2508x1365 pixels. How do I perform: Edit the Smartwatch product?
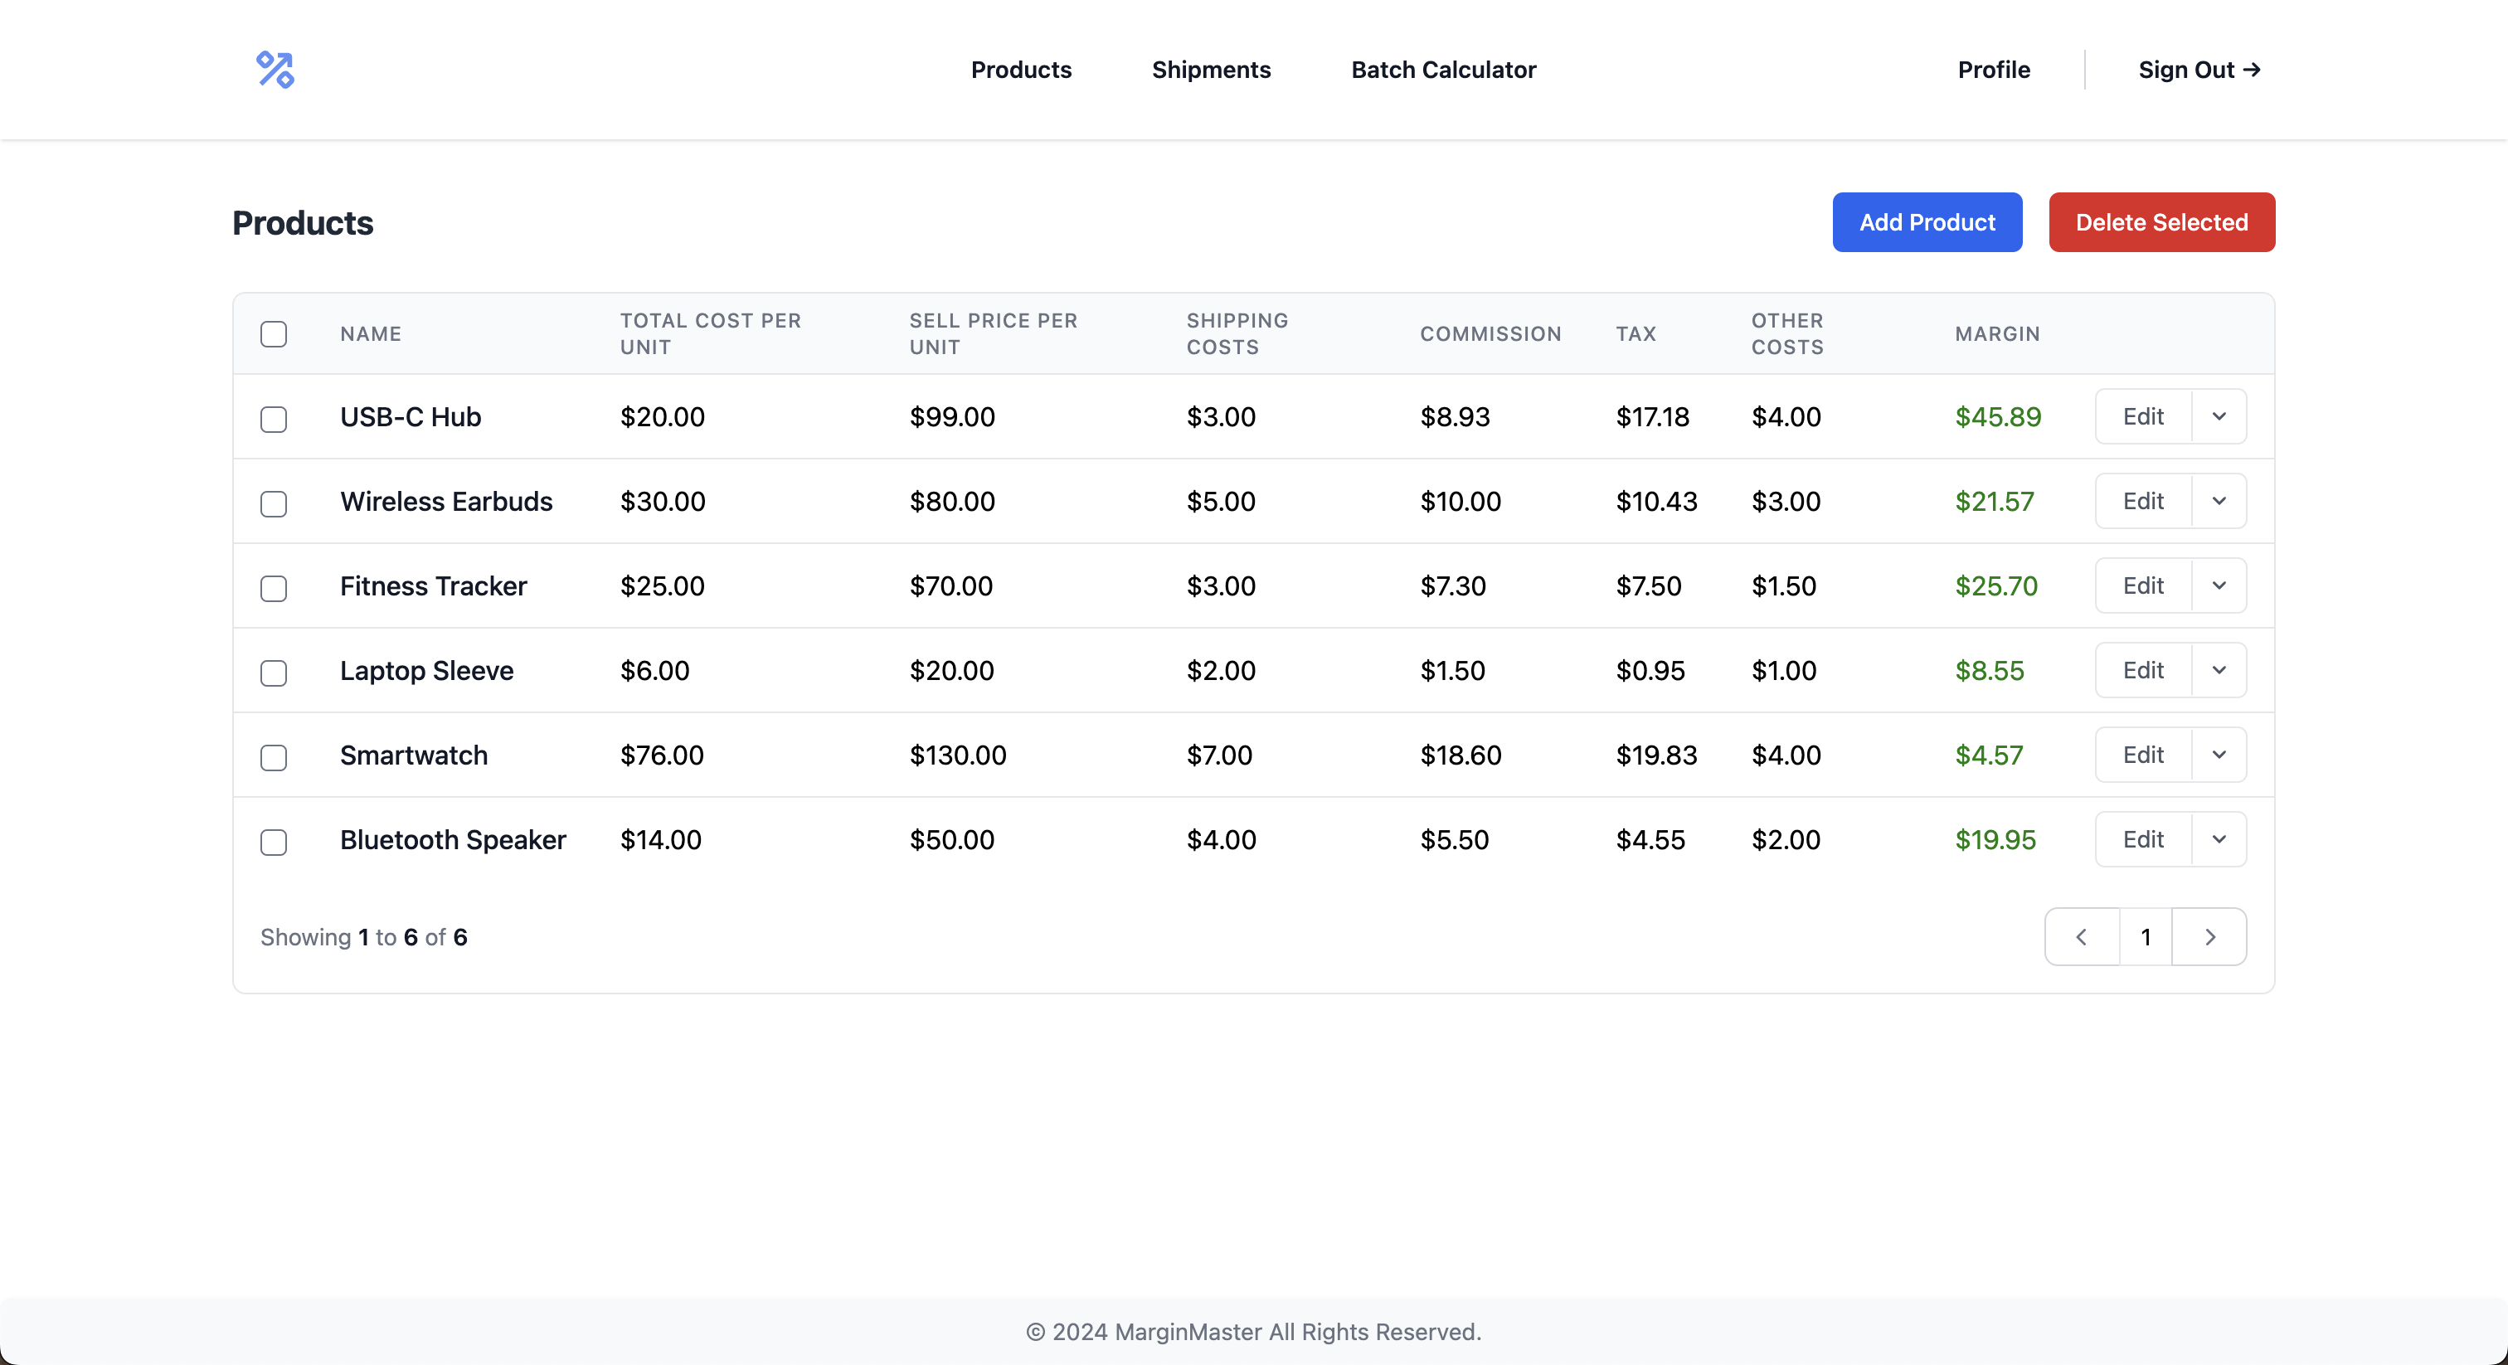point(2142,755)
